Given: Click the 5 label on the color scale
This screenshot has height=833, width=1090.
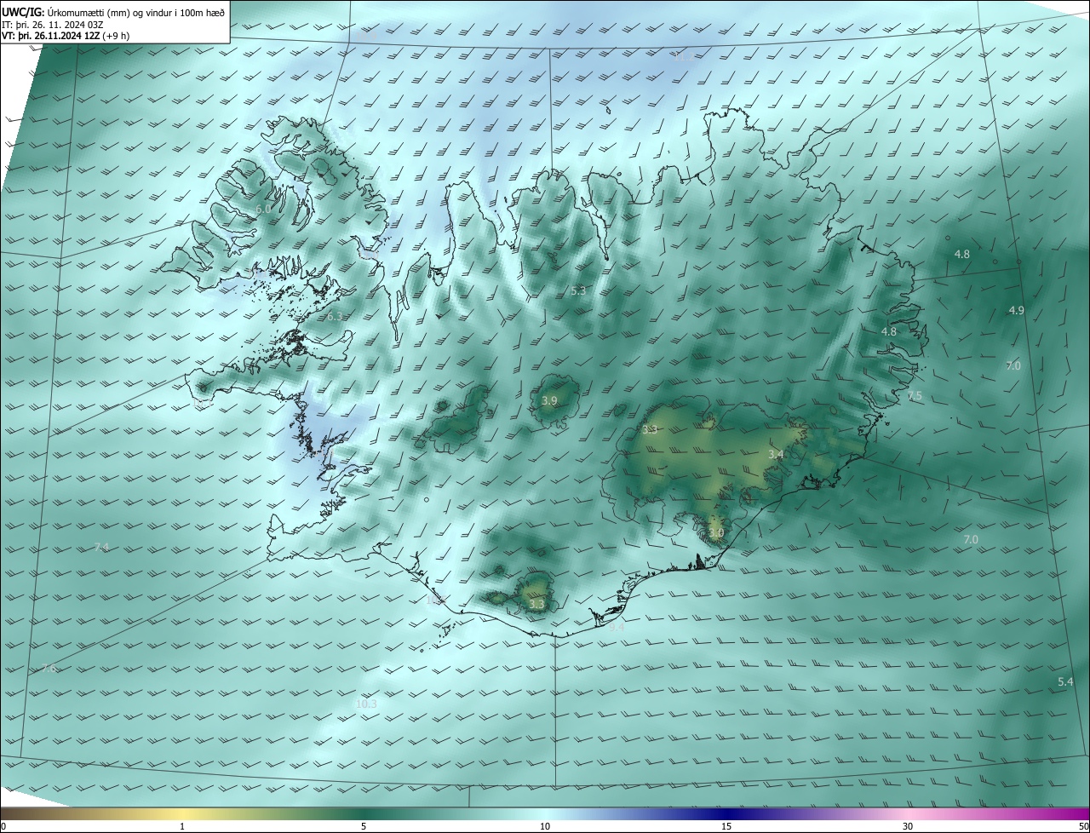Looking at the screenshot, I should coord(364,826).
